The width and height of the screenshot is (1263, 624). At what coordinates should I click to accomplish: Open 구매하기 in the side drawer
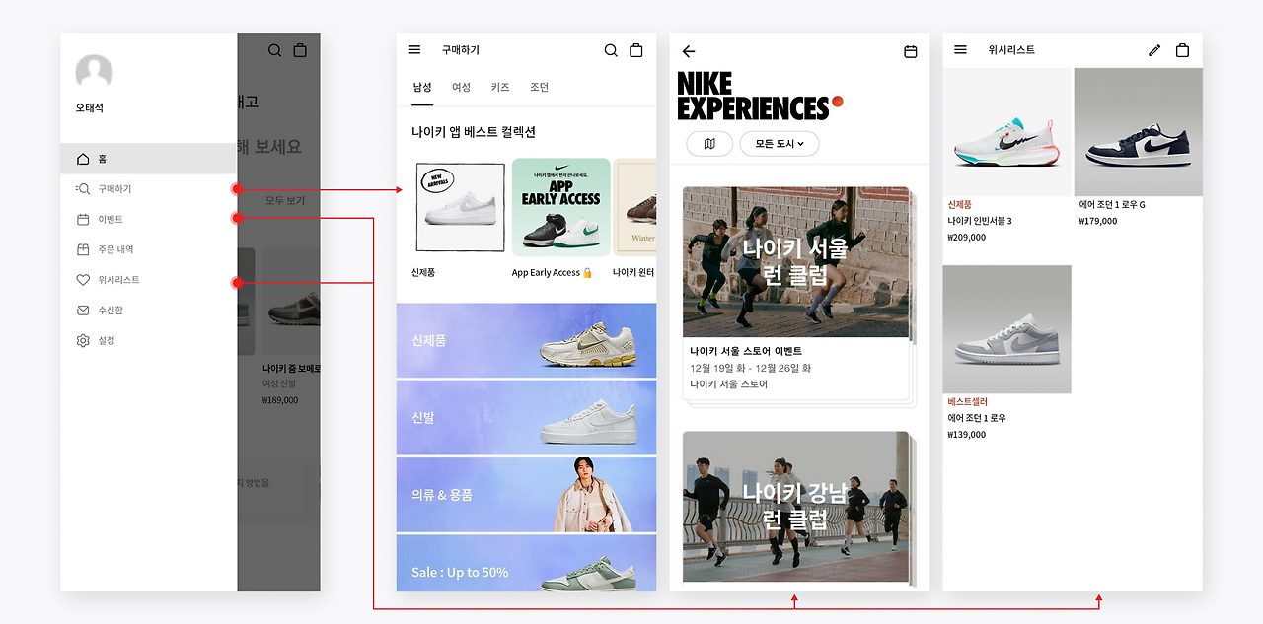(x=148, y=189)
